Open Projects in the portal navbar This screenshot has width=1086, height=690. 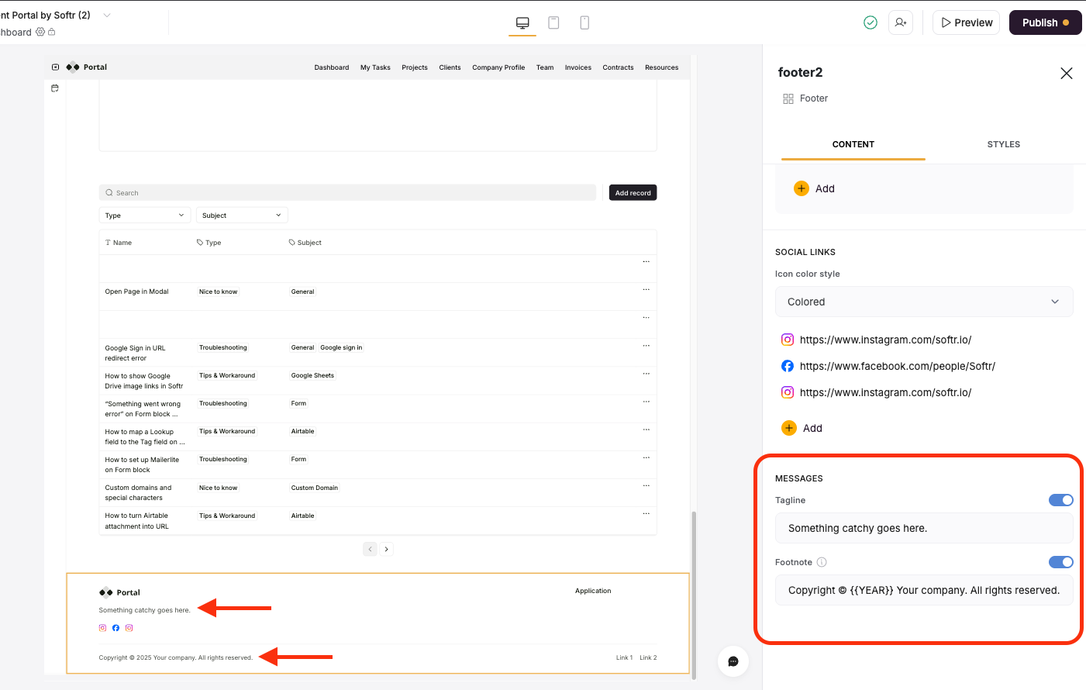415,67
